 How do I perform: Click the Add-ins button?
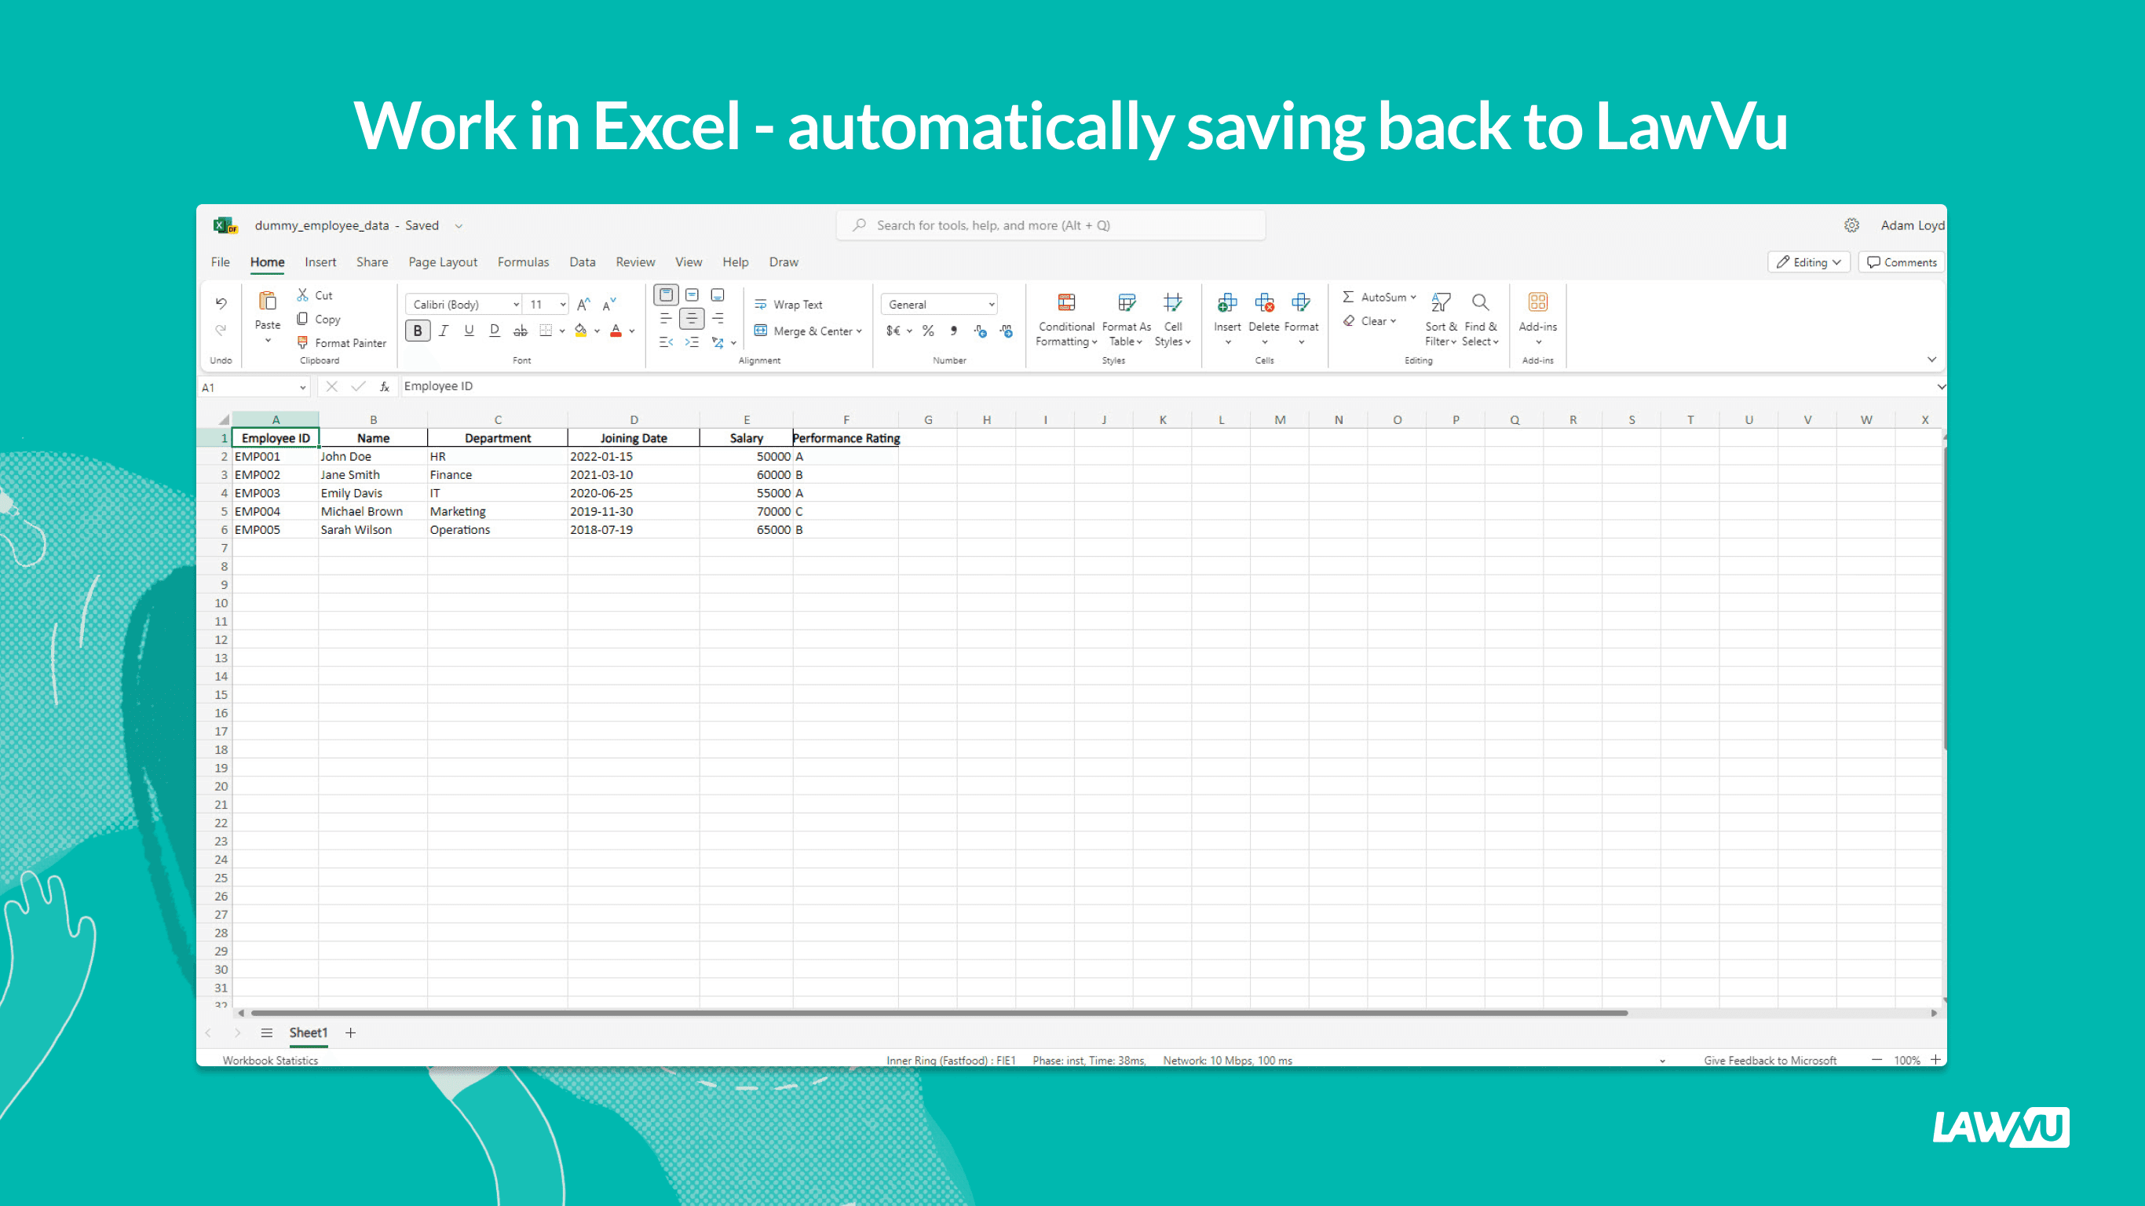(x=1537, y=320)
